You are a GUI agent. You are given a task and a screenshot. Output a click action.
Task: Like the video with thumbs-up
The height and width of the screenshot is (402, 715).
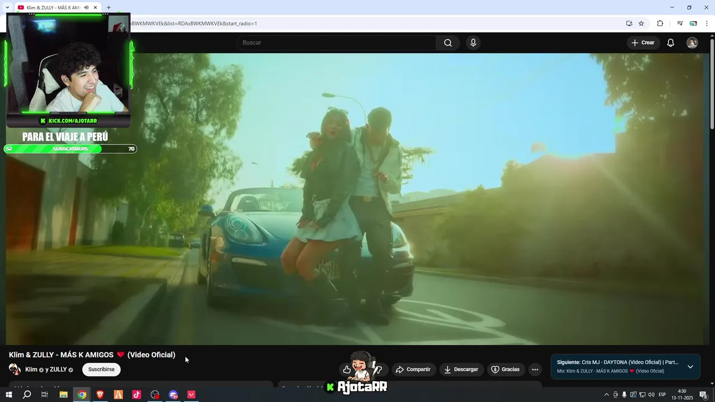347,370
